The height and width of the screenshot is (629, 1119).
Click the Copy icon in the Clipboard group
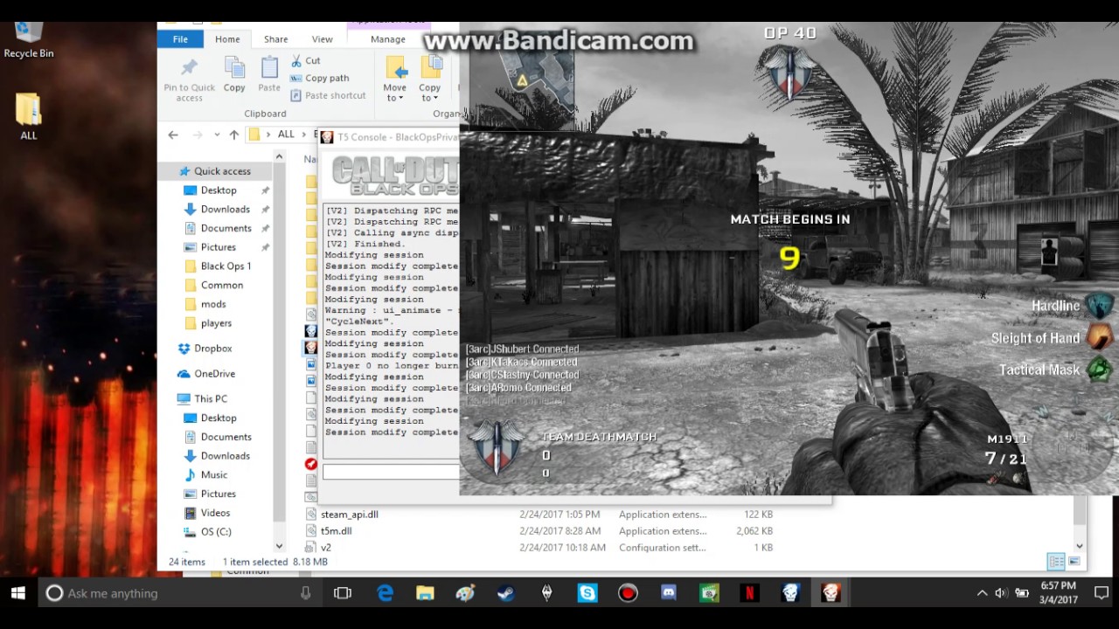(234, 74)
